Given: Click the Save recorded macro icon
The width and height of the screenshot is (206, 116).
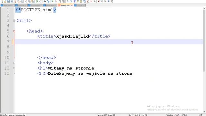Looking at the screenshot, I should (112, 1).
